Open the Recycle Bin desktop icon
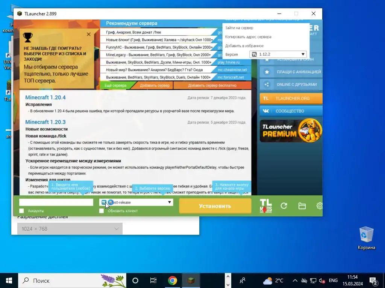Viewport: 385px width, 288px height. tap(366, 238)
